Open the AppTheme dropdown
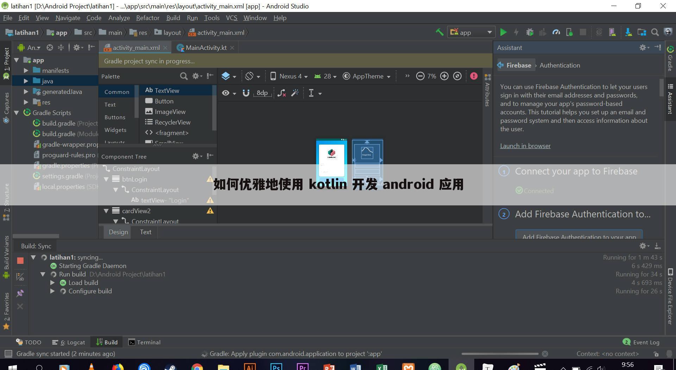 [x=367, y=76]
